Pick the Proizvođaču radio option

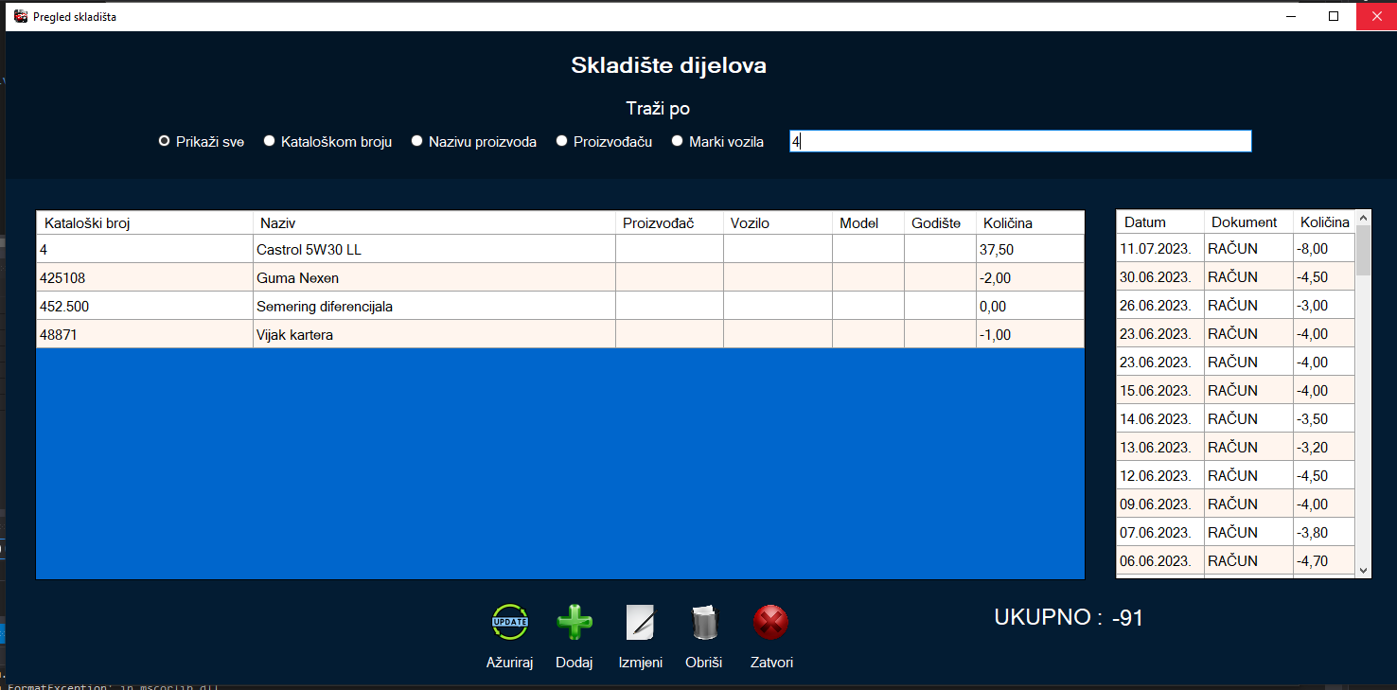pyautogui.click(x=562, y=141)
